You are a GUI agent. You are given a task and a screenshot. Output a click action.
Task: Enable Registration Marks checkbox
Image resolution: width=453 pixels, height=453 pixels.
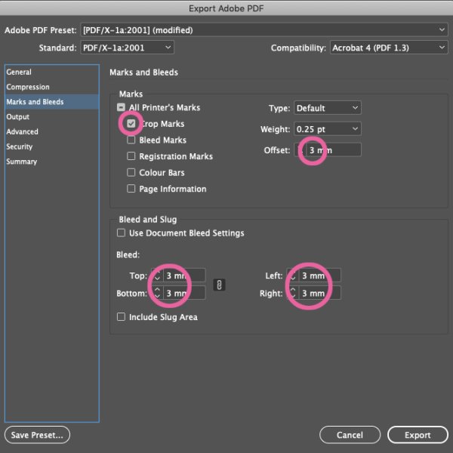[131, 156]
